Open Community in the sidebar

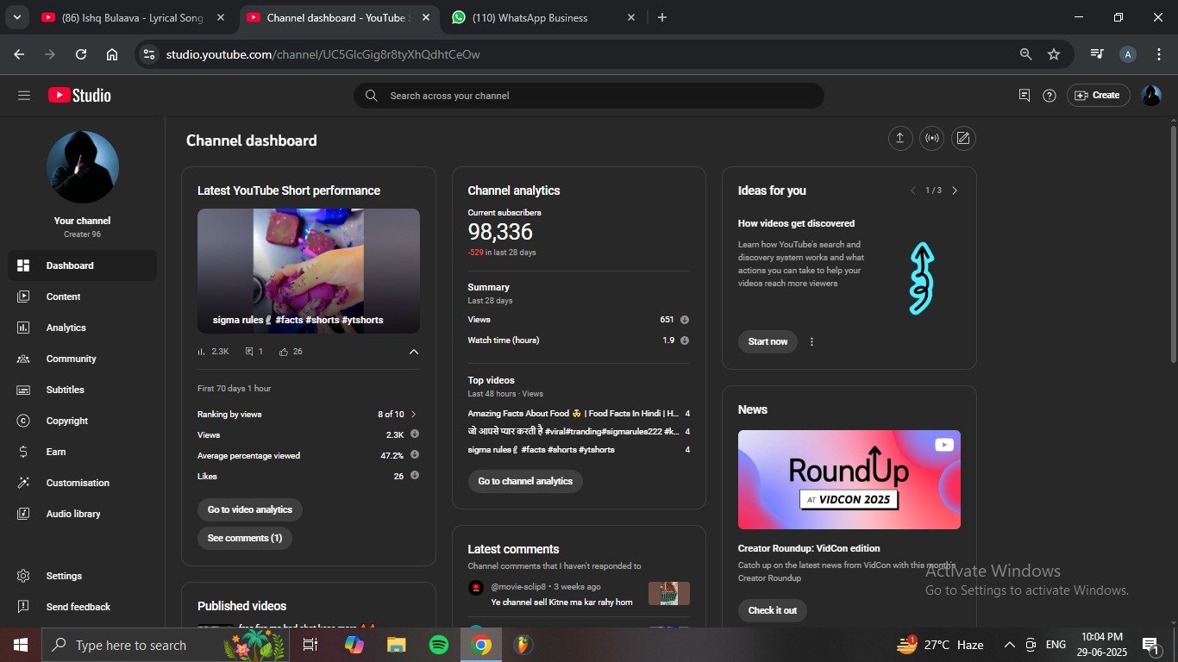pos(83,359)
